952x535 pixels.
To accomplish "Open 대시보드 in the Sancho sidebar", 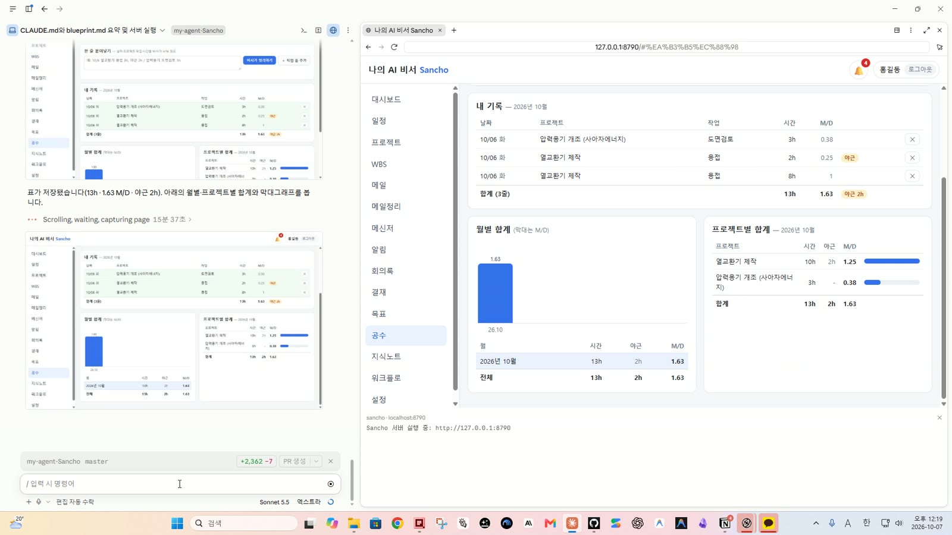I will click(x=386, y=99).
